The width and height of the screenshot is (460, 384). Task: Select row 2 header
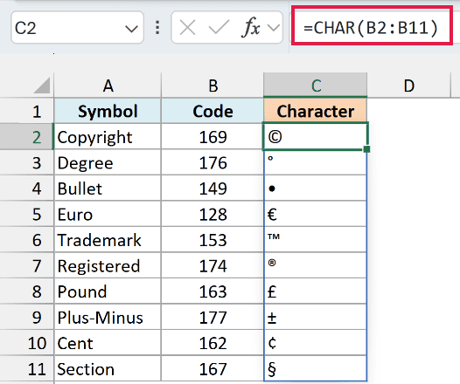[27, 137]
